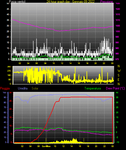Click hour "02" on bottom chart time axis
This screenshot has width=126, height=150.
click(22, 146)
